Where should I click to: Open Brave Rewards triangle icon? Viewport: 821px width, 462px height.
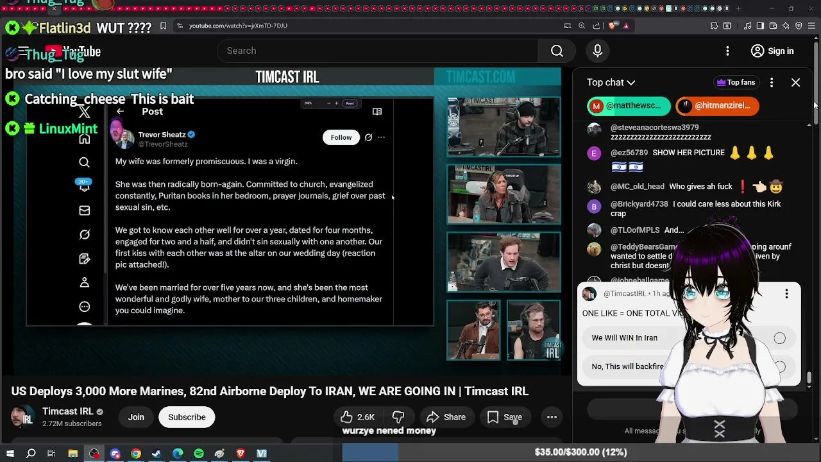(626, 26)
